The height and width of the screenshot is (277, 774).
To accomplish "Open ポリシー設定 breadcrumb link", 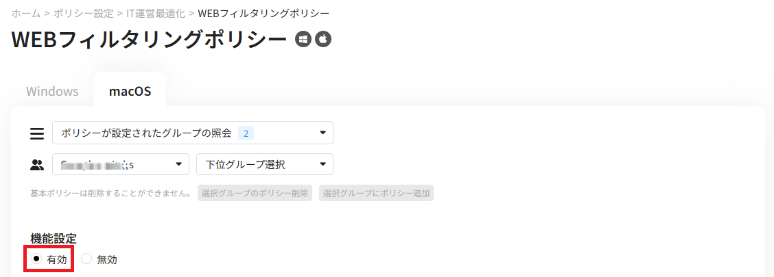I will 84,13.
